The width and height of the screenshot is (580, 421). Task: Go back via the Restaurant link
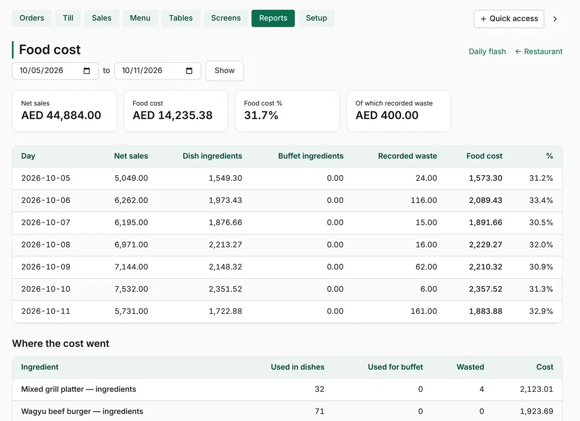click(539, 52)
